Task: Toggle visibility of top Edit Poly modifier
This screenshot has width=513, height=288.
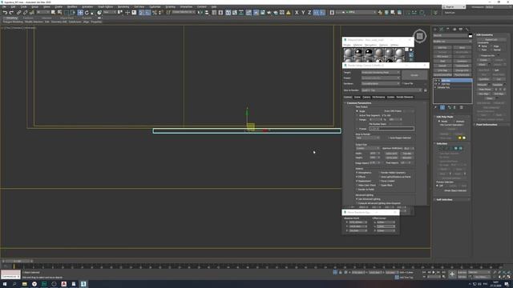Action: coord(435,80)
